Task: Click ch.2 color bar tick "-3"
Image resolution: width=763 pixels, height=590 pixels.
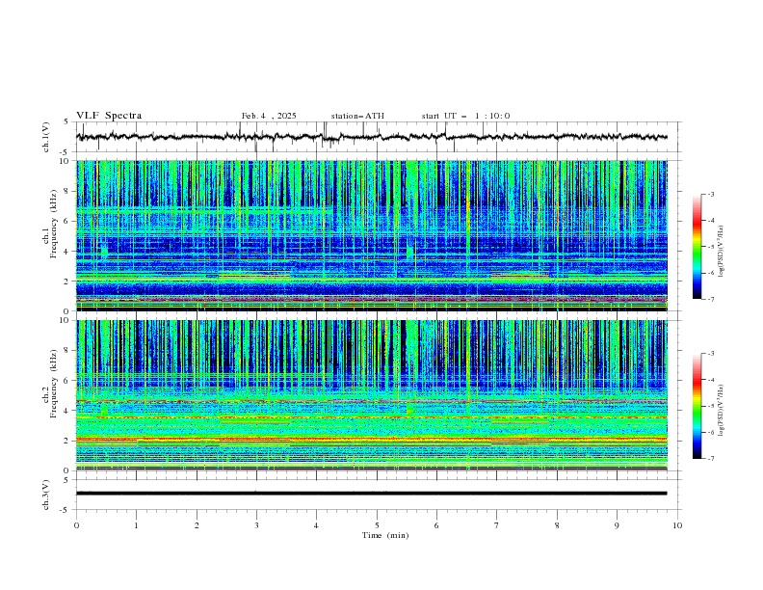Action: (x=711, y=354)
